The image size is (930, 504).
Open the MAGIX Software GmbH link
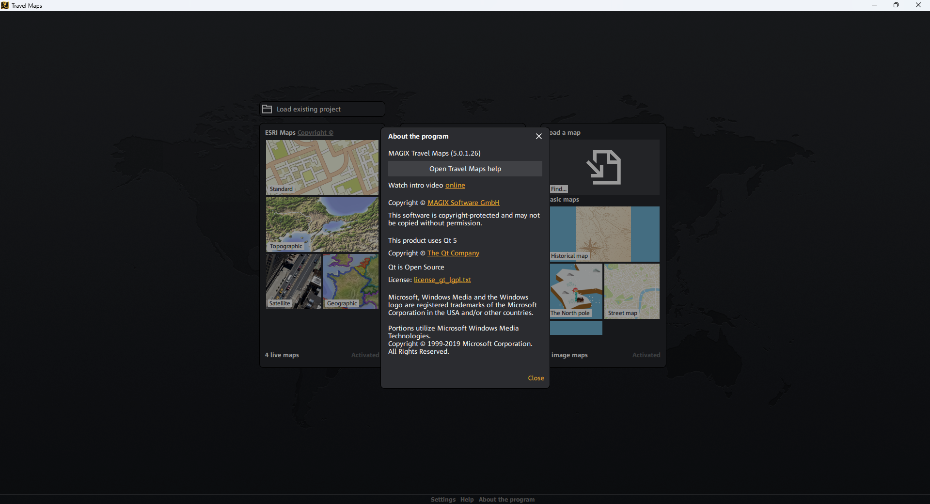click(463, 203)
